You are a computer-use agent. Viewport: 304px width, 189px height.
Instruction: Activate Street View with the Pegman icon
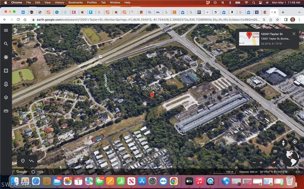(284, 143)
